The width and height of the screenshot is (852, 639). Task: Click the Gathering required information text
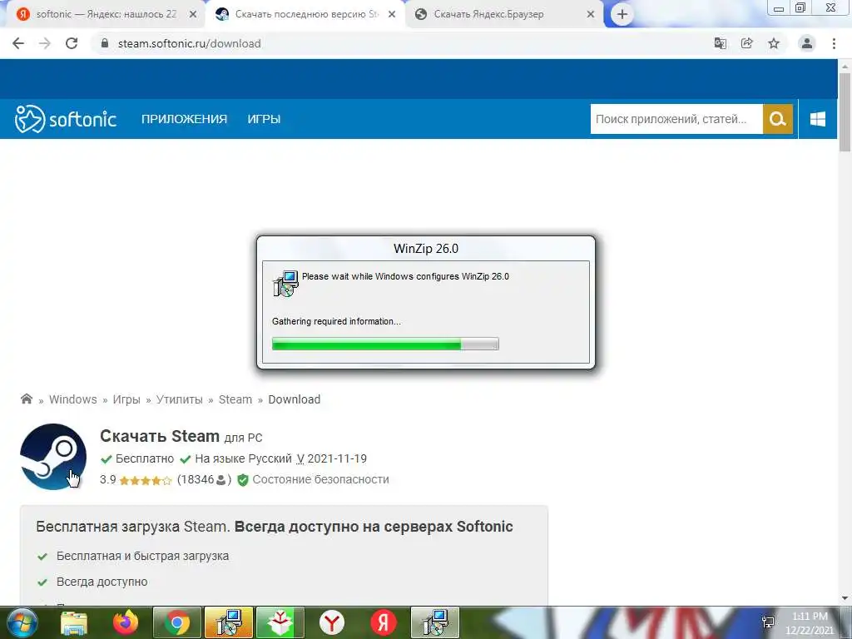coord(336,321)
